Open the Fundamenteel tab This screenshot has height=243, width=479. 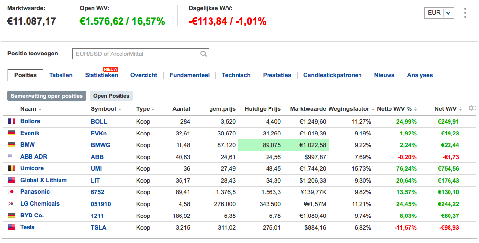click(189, 75)
